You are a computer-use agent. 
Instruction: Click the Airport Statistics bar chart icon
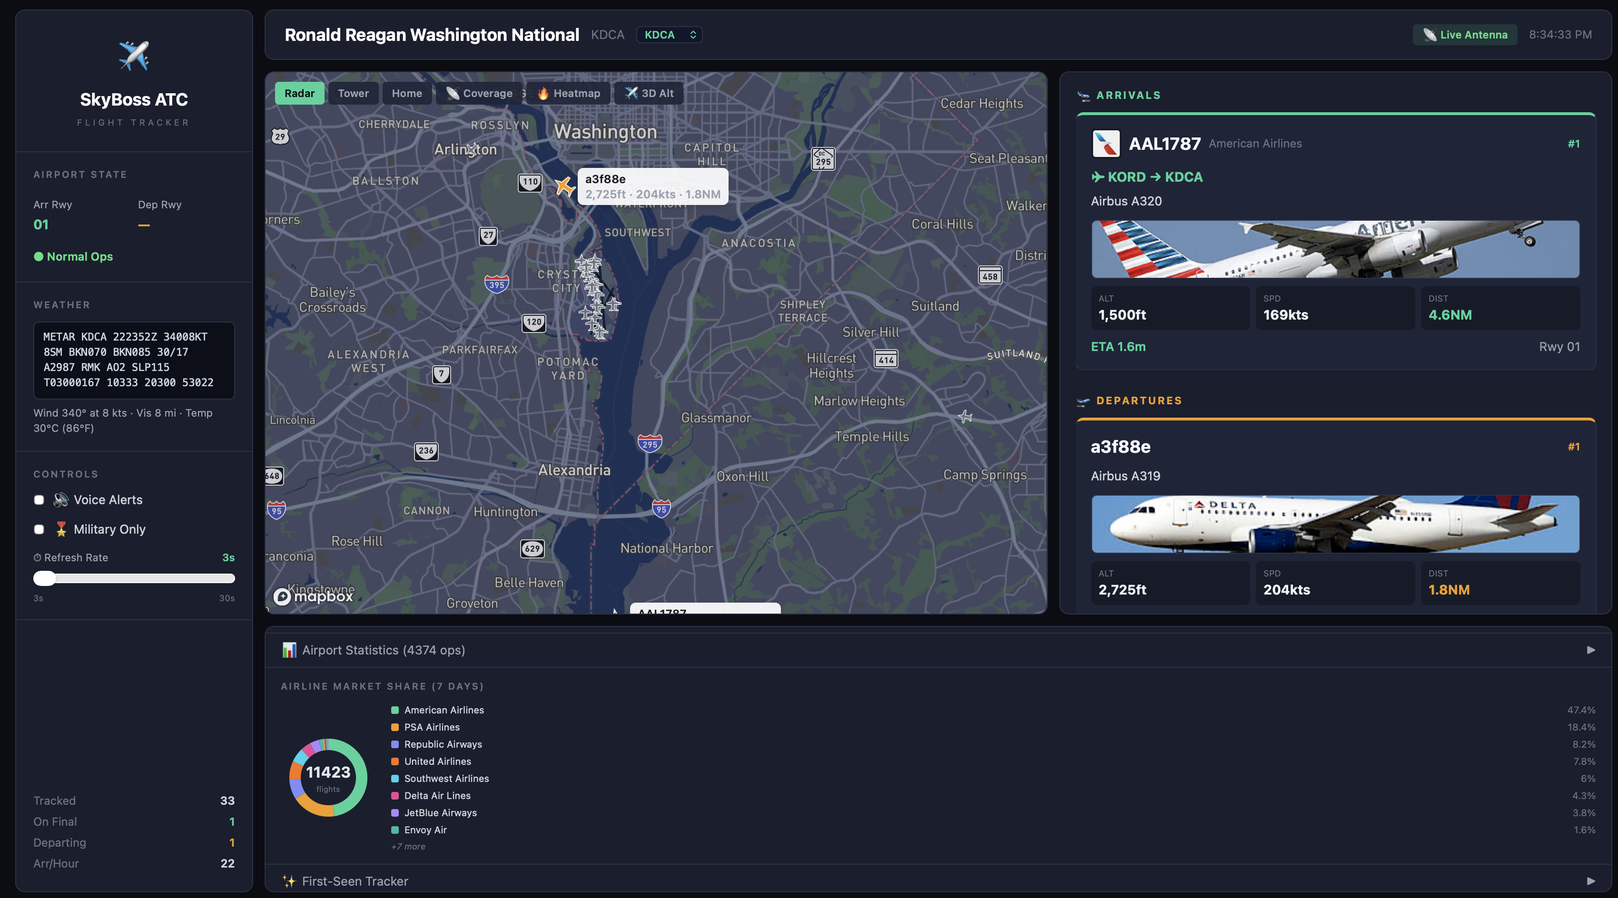tap(289, 650)
